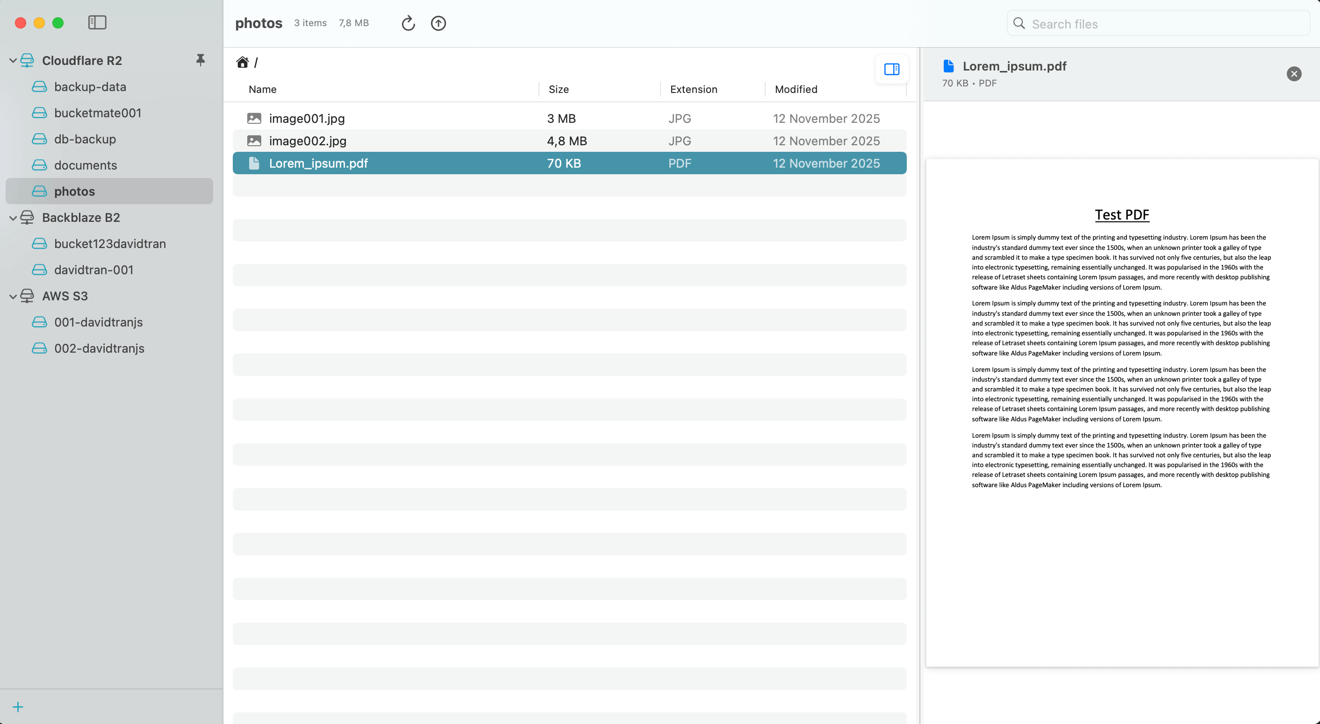Open the bucket123davidtran bucket
This screenshot has width=1320, height=724.
[110, 244]
